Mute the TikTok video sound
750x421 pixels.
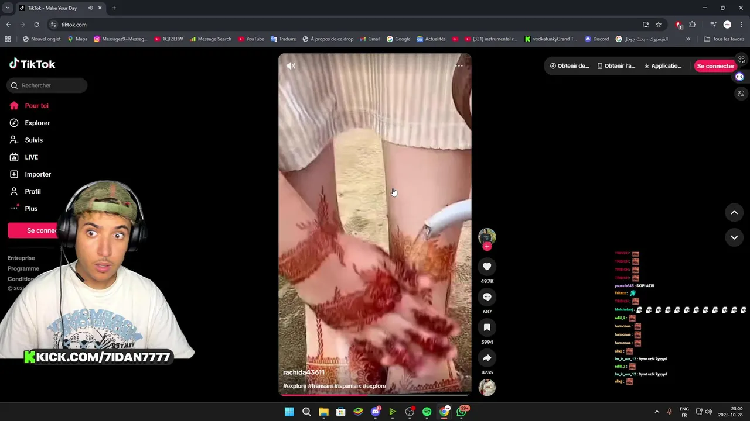pos(291,66)
